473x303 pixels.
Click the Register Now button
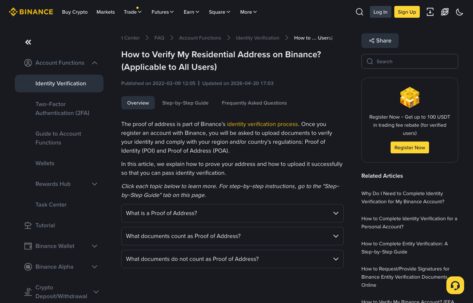pyautogui.click(x=410, y=147)
